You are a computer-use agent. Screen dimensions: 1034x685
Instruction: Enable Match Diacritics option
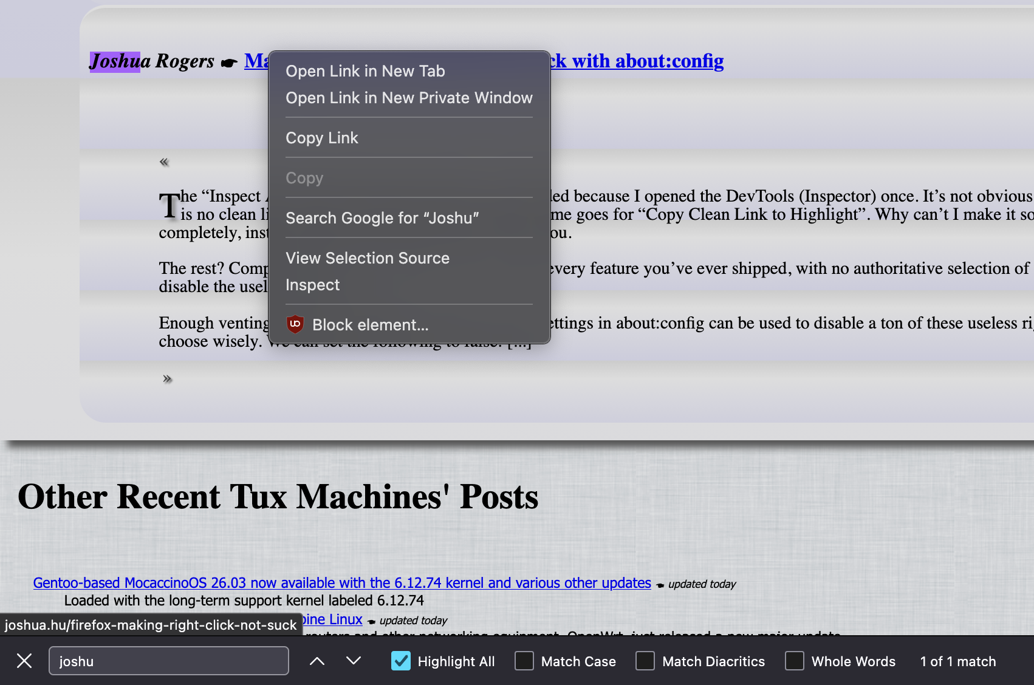click(x=645, y=661)
